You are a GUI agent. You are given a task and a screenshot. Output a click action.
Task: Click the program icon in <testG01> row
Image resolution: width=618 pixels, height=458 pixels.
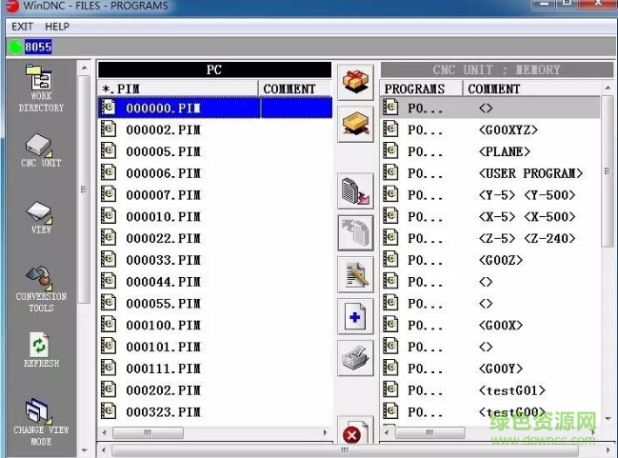[x=390, y=389]
